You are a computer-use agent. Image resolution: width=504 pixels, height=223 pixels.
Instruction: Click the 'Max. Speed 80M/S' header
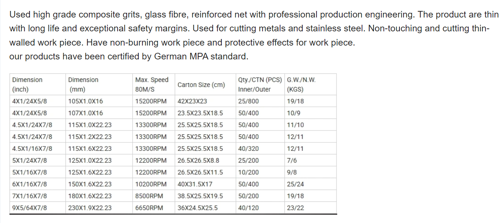pos(154,85)
